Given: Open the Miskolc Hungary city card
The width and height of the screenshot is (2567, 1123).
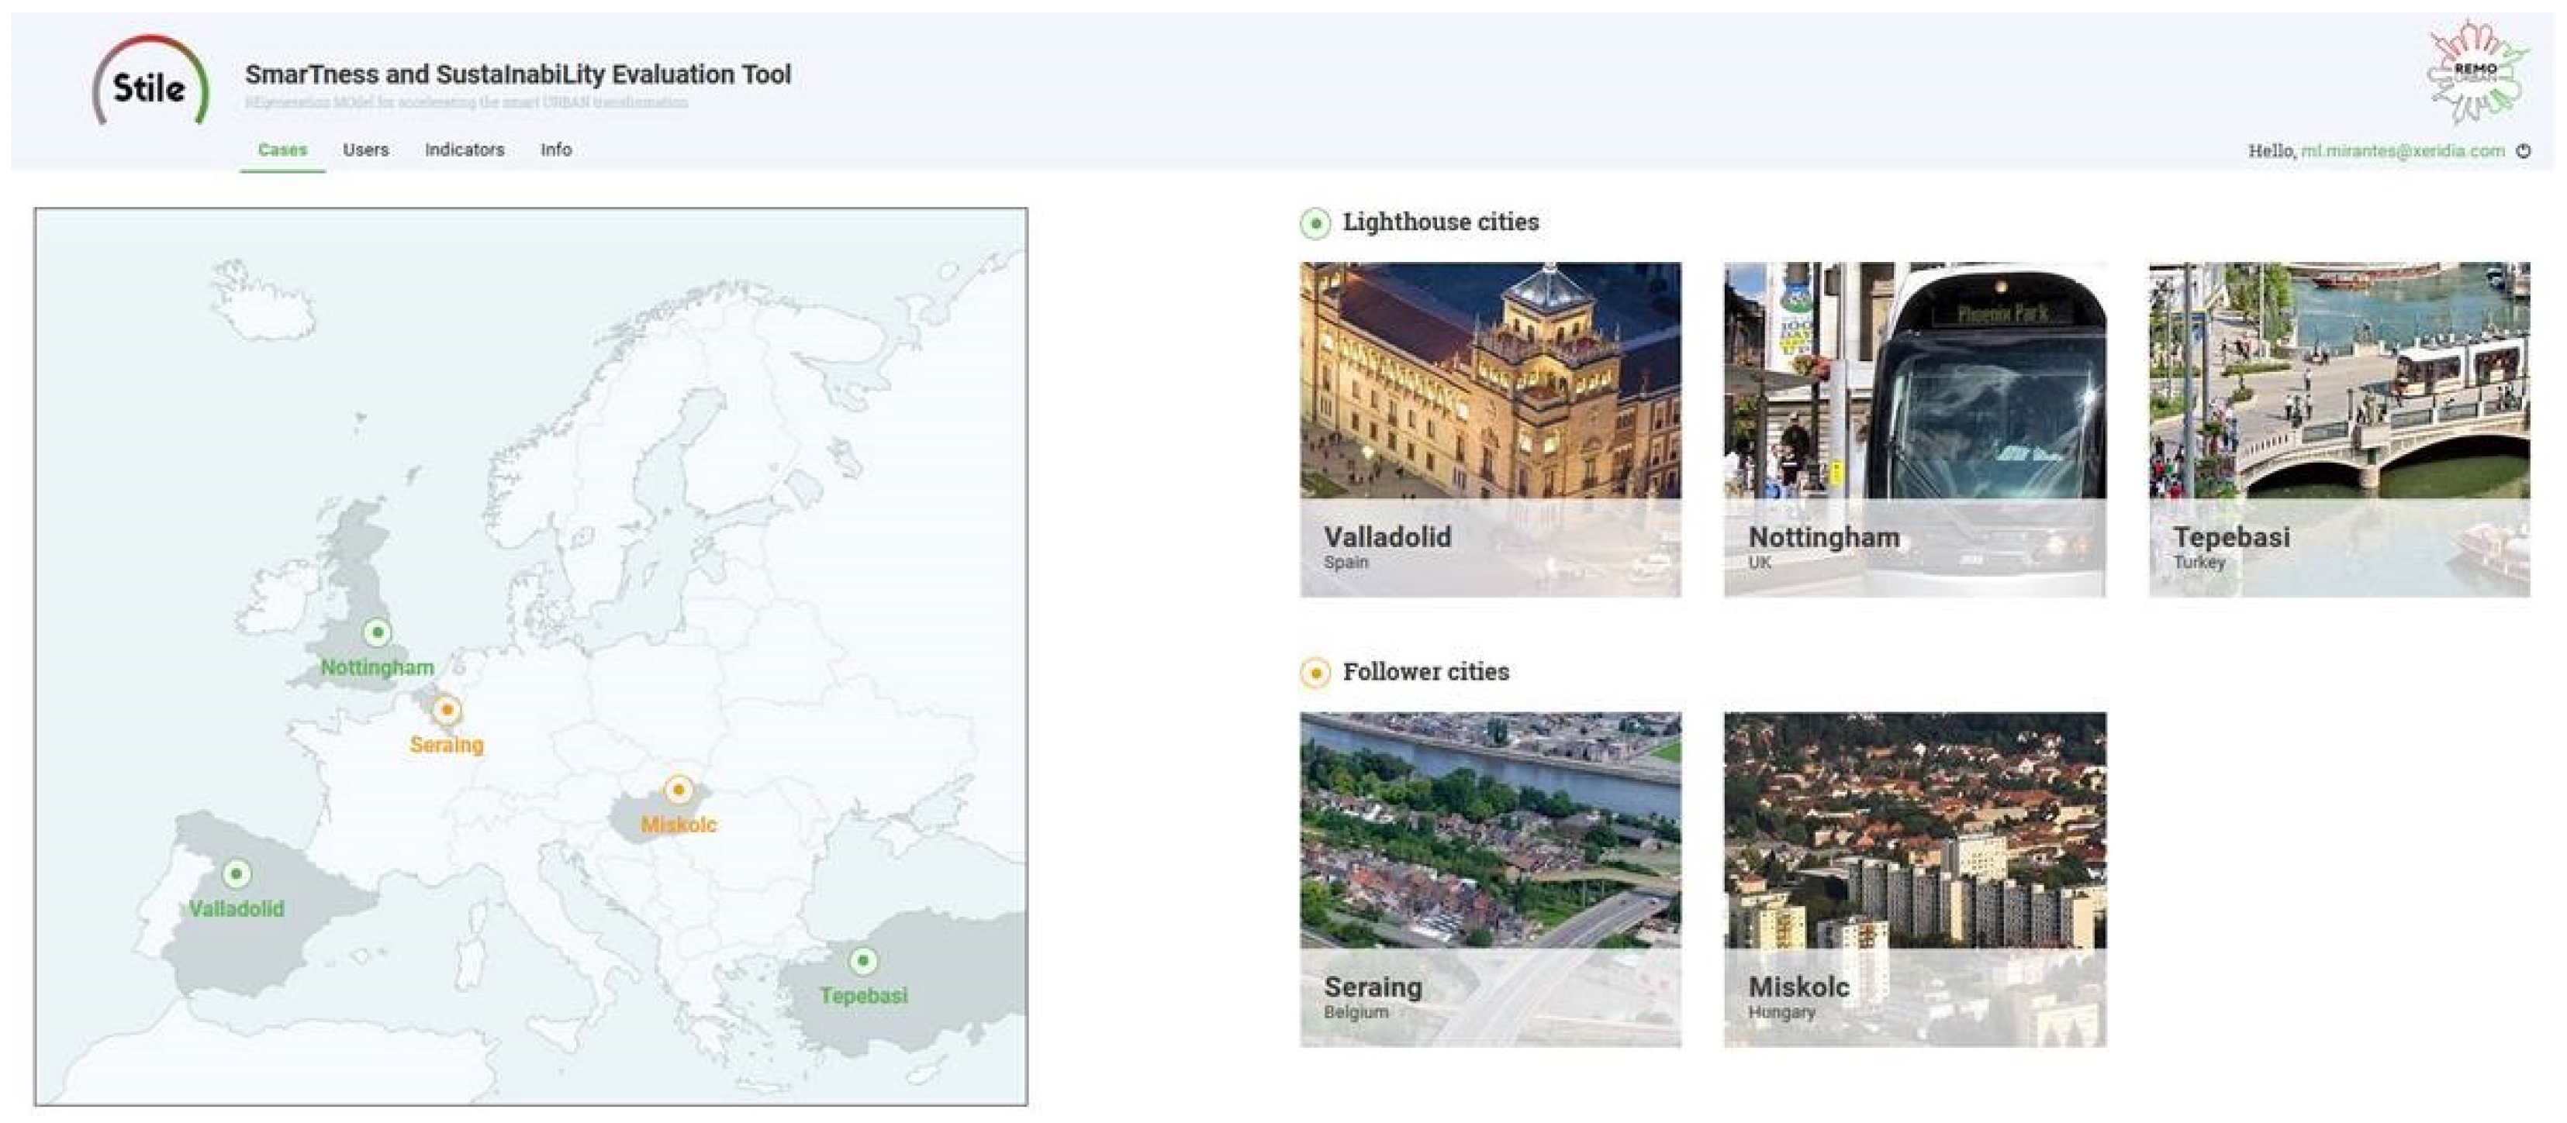Looking at the screenshot, I should 1914,879.
